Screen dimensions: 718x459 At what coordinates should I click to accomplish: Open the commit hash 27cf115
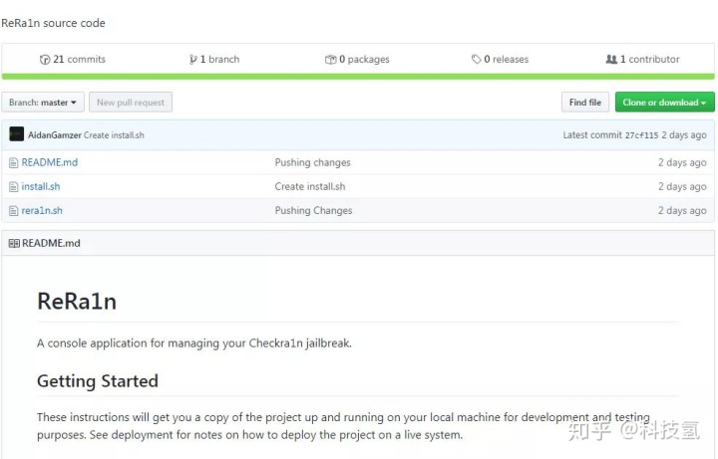pos(641,135)
